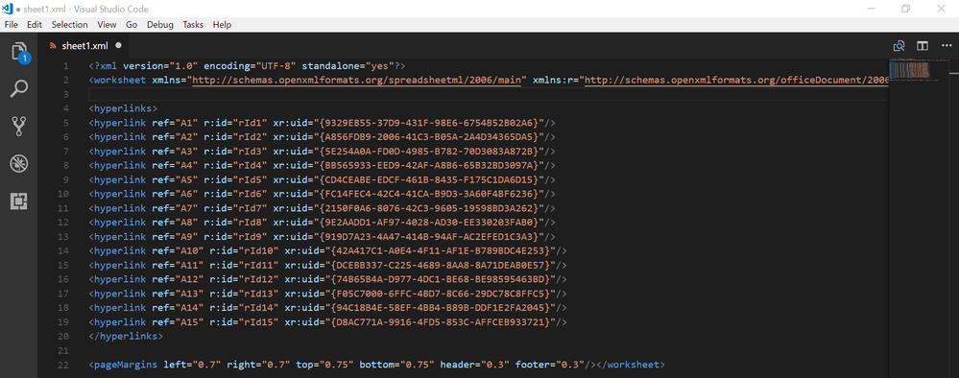Open the Tasks menu
This screenshot has height=378, width=959.
(193, 25)
